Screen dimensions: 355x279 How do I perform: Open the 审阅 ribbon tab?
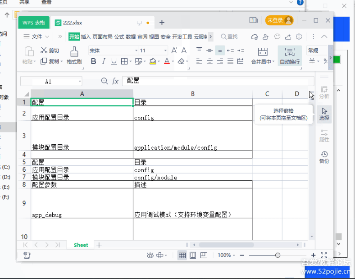(x=142, y=37)
